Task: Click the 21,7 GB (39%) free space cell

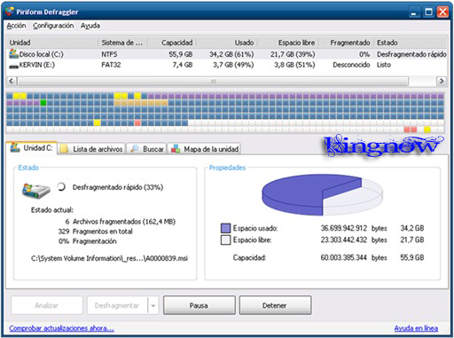Action: pyautogui.click(x=293, y=54)
